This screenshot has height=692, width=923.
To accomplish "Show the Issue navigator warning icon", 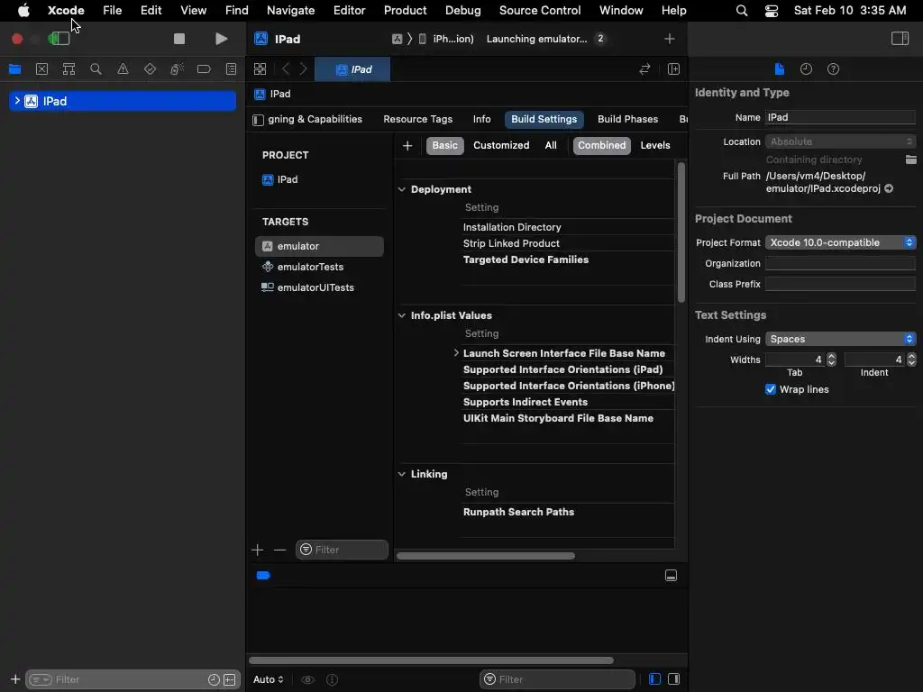I will (x=123, y=68).
